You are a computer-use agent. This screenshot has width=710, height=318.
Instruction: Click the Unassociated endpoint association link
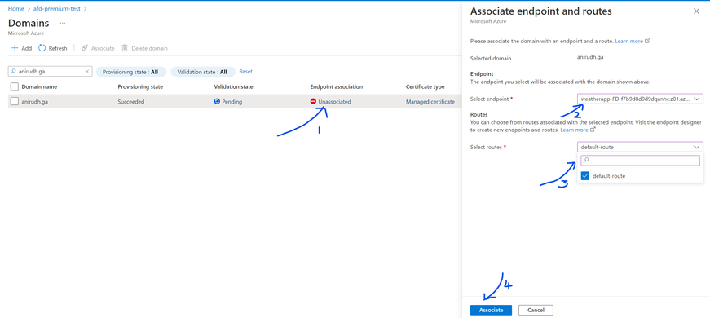[x=334, y=102]
